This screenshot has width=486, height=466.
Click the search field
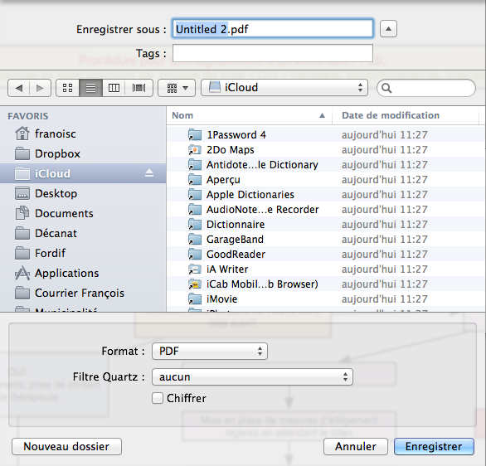[425, 88]
